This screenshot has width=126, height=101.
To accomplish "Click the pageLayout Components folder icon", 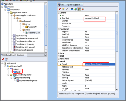I will pos(11,75).
